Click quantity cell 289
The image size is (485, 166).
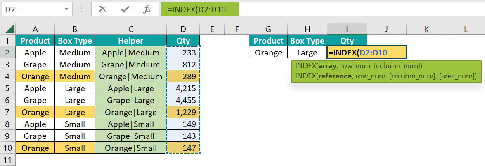(183, 76)
